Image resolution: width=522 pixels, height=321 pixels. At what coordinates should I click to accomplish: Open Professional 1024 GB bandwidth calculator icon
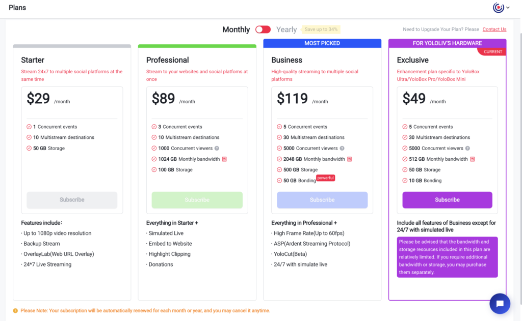(x=224, y=159)
